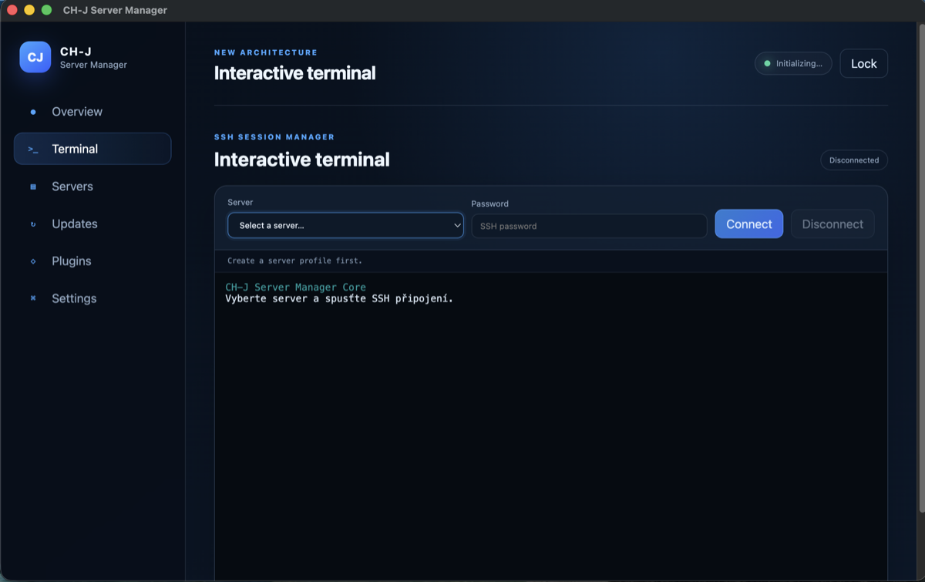Click the Disconnected status badge
925x582 pixels.
[x=854, y=160]
